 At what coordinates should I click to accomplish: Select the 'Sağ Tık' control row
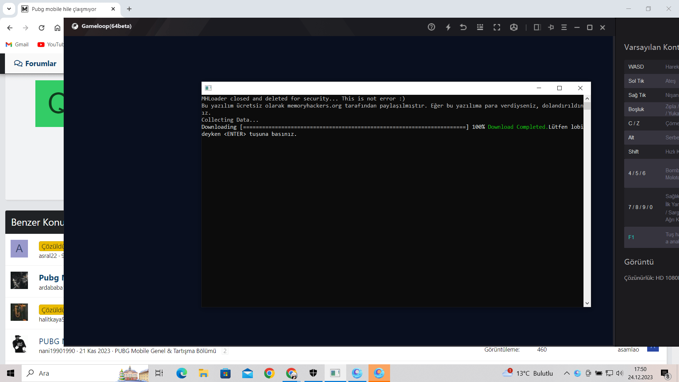point(651,95)
